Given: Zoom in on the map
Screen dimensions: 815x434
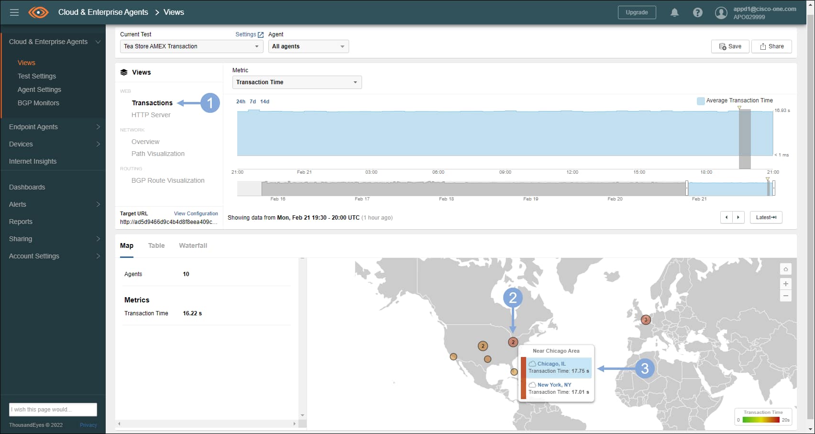Looking at the screenshot, I should point(785,284).
